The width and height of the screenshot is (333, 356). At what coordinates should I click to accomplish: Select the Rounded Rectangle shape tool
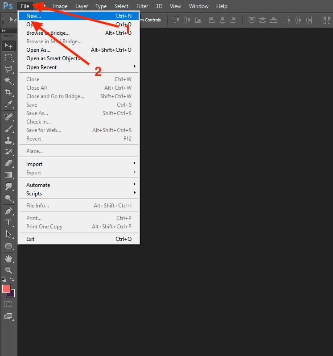pos(8,246)
